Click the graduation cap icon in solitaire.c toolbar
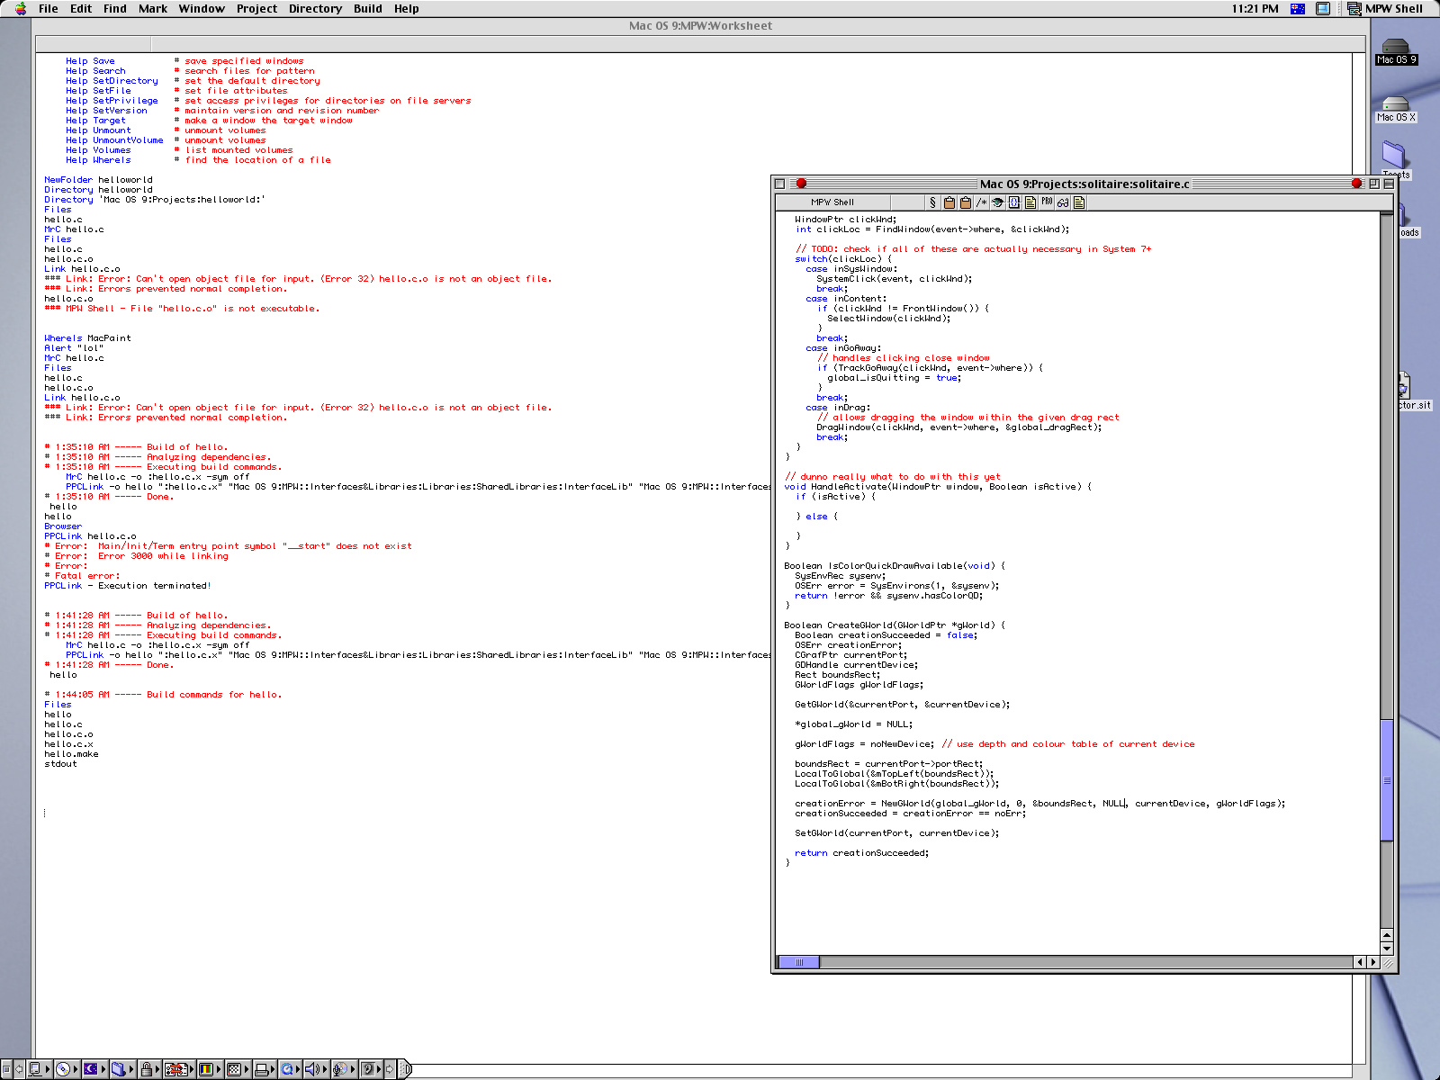1440x1080 pixels. click(997, 202)
